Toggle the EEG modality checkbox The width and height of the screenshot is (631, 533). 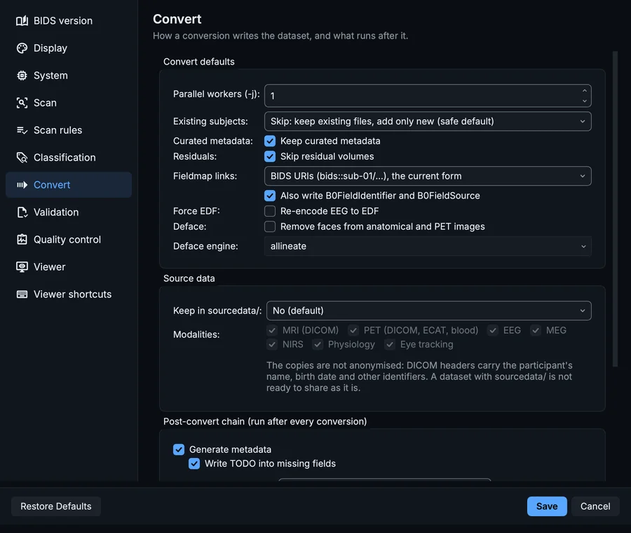(493, 330)
